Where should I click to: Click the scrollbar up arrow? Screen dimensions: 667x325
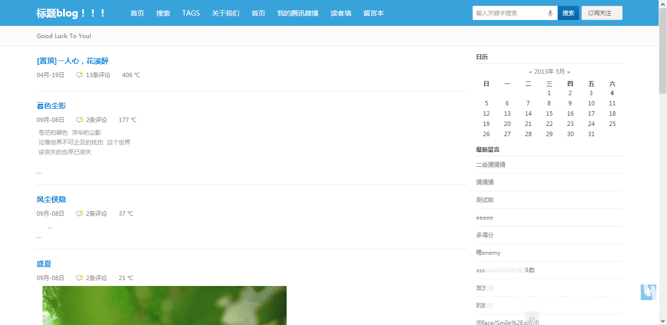[663, 4]
